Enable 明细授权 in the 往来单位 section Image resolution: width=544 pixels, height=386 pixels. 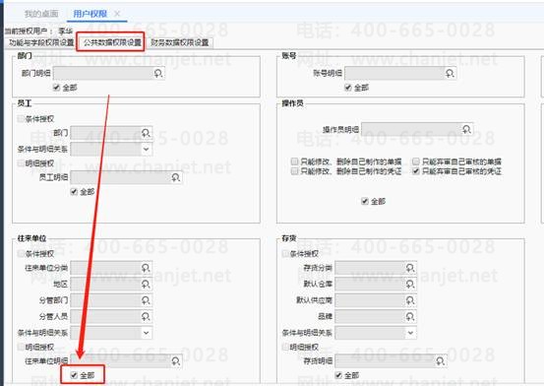click(21, 347)
